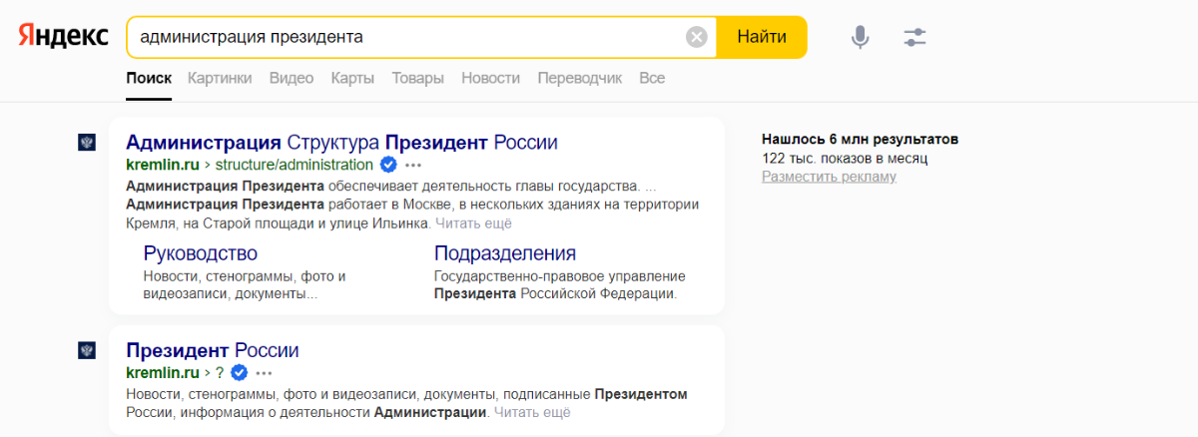
Task: Open three-dot menu of Президент России result
Action: point(264,373)
